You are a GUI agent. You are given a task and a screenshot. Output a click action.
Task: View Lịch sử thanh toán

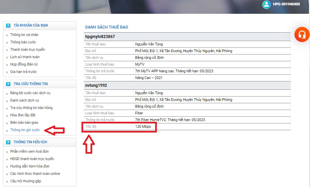point(25,57)
